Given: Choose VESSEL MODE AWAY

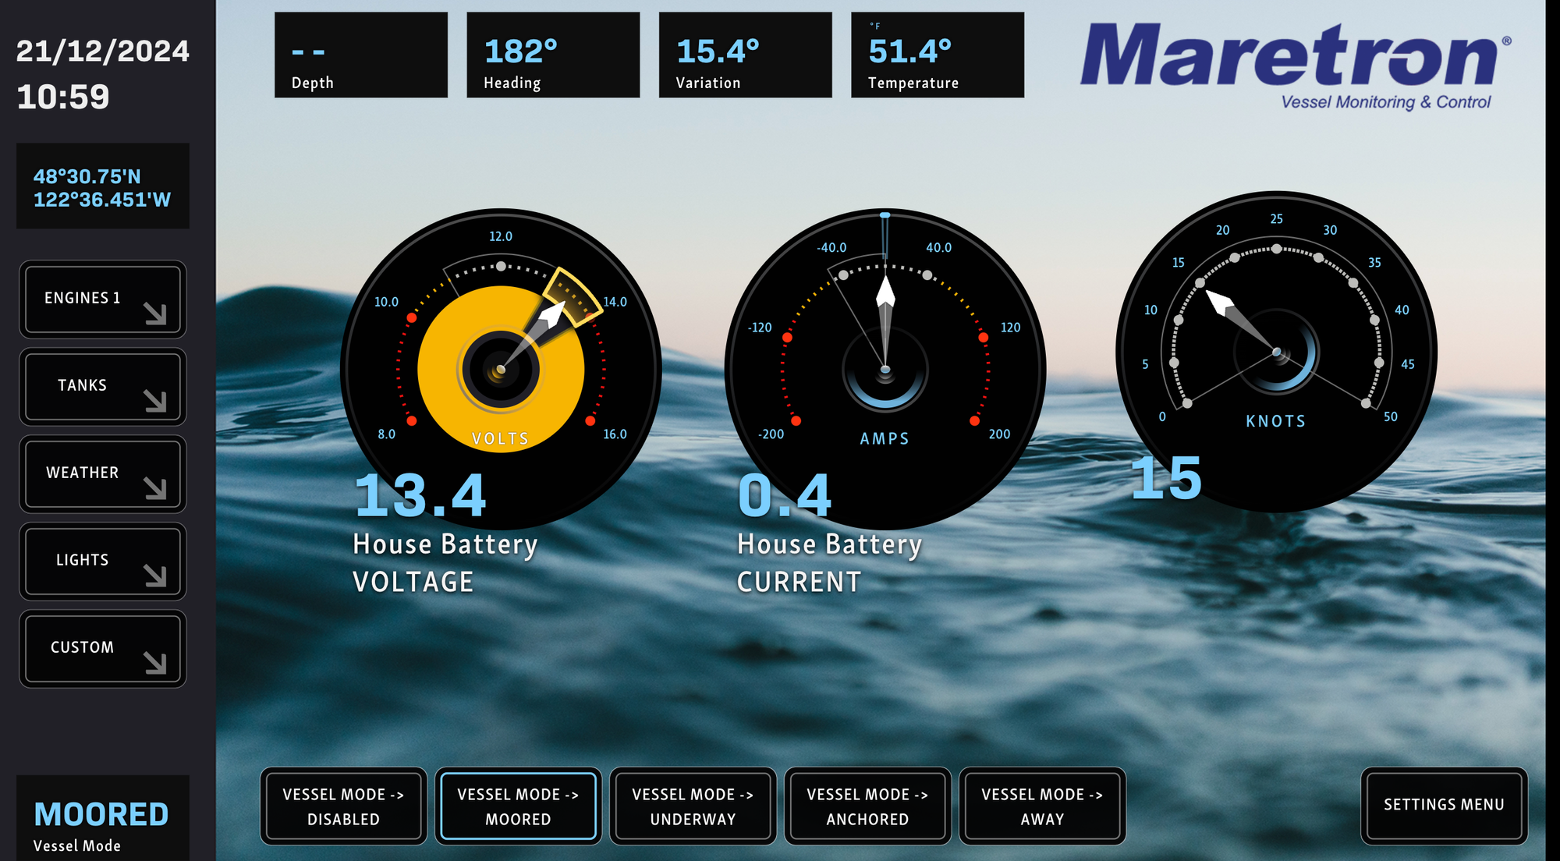Looking at the screenshot, I should pyautogui.click(x=1042, y=806).
